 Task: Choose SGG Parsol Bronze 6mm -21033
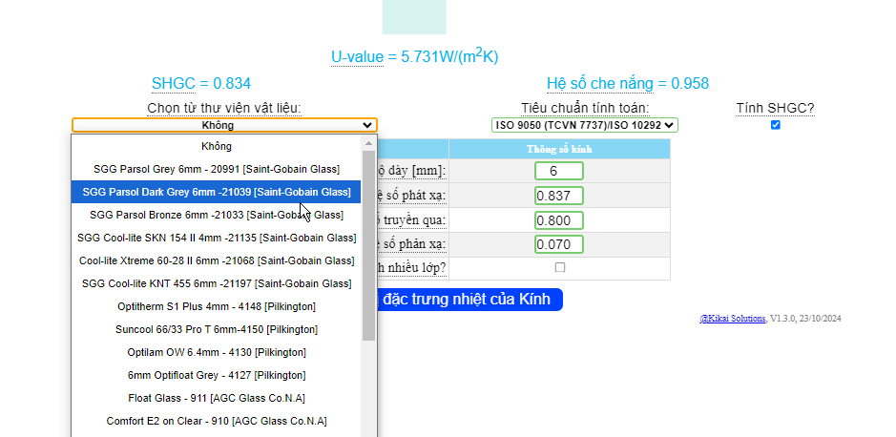tap(217, 215)
